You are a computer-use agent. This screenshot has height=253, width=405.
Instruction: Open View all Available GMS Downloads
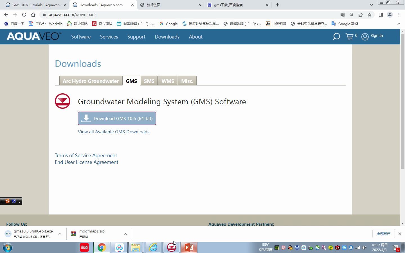click(114, 132)
